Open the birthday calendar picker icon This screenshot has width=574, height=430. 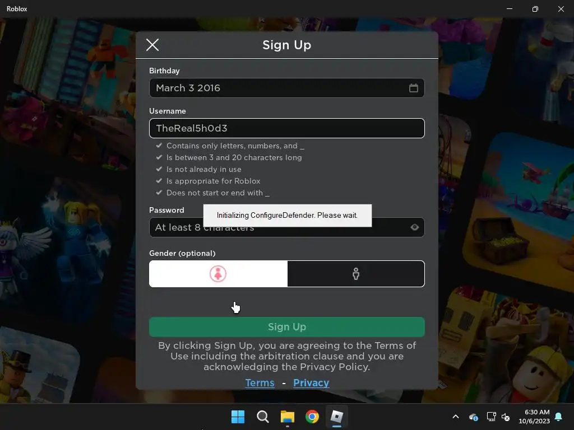(x=413, y=88)
